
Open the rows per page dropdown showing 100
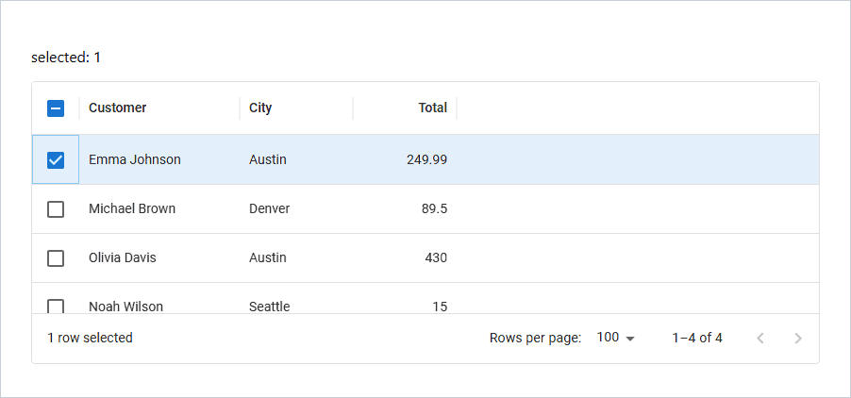coord(615,338)
